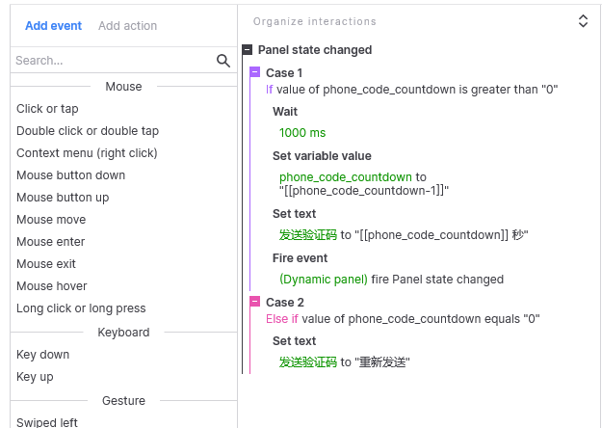Open the Wait 1000 ms action
The image size is (602, 428).
tap(301, 132)
